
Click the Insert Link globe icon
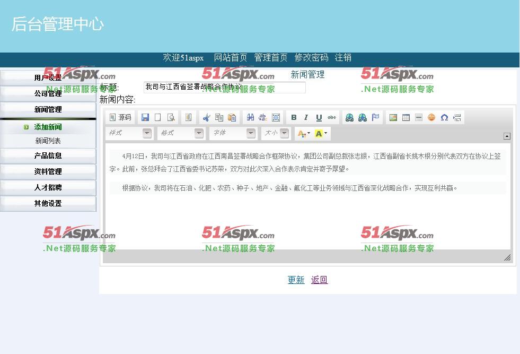pos(349,117)
